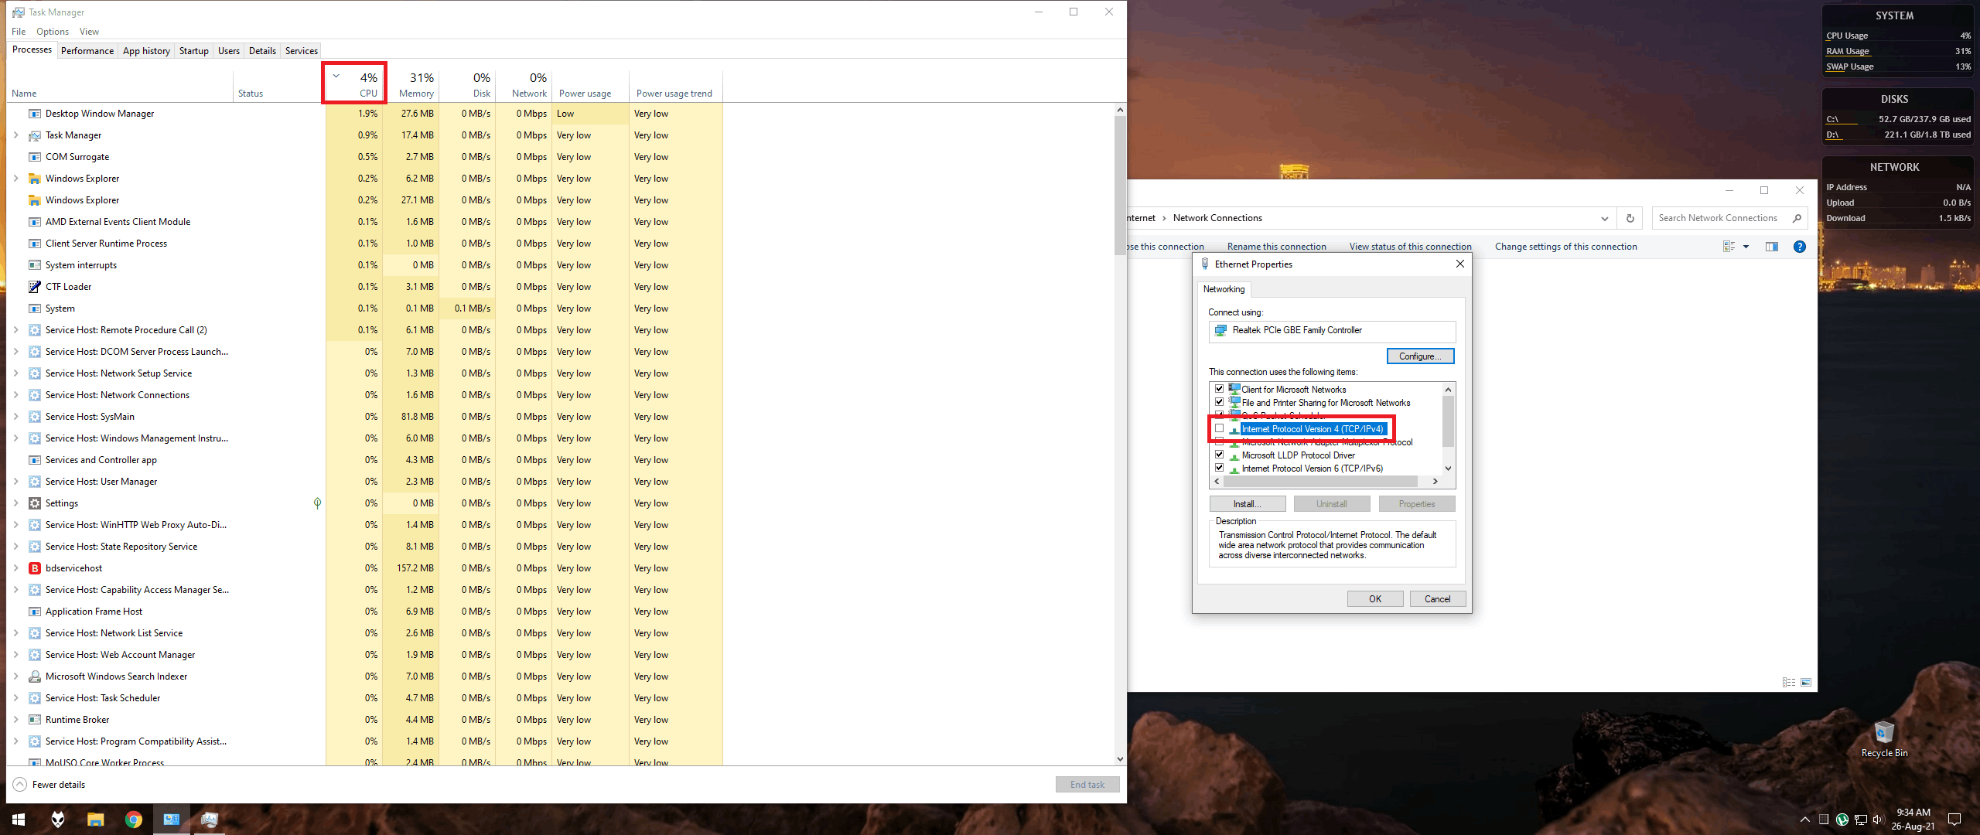The image size is (1980, 835).
Task: Uncheck Microsoft LLDP Protocol Driver
Action: 1220,455
